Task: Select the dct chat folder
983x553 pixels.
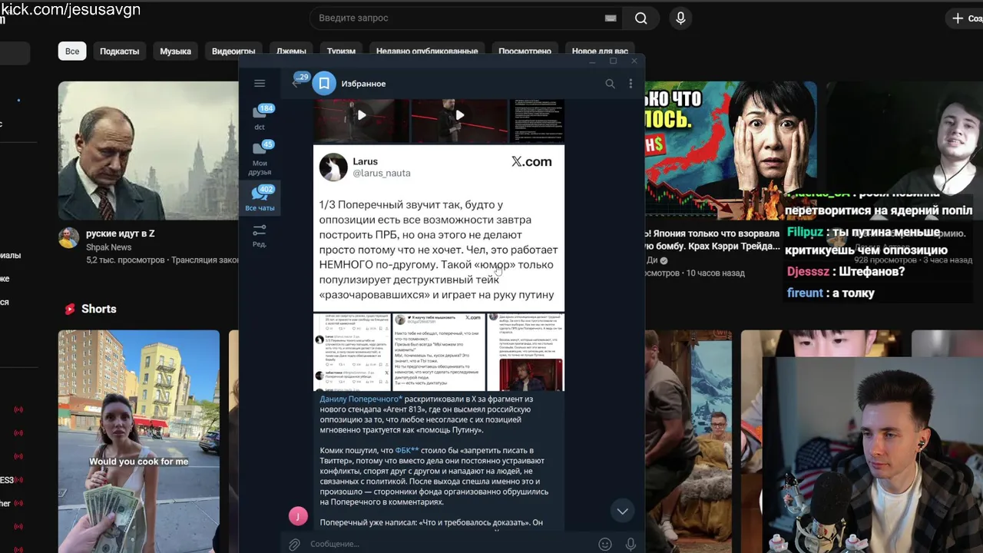Action: point(260,118)
